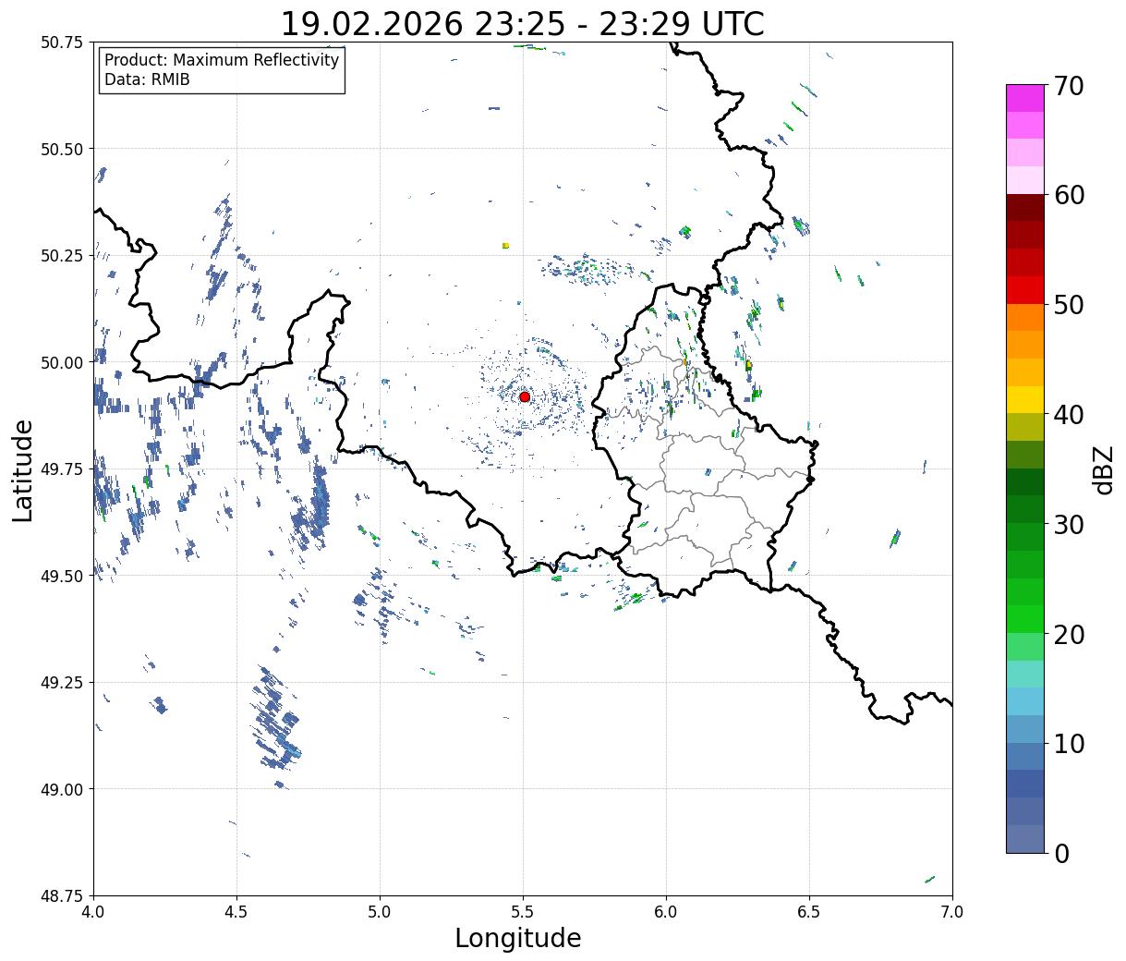This screenshot has height=961, width=1126.
Task: Pick the dark red colorbar segment below 60
Action: pos(1025,207)
